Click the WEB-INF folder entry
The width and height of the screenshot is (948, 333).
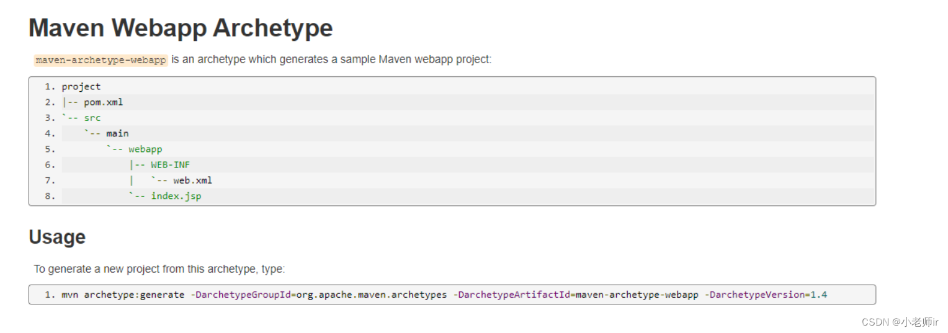[x=171, y=165]
